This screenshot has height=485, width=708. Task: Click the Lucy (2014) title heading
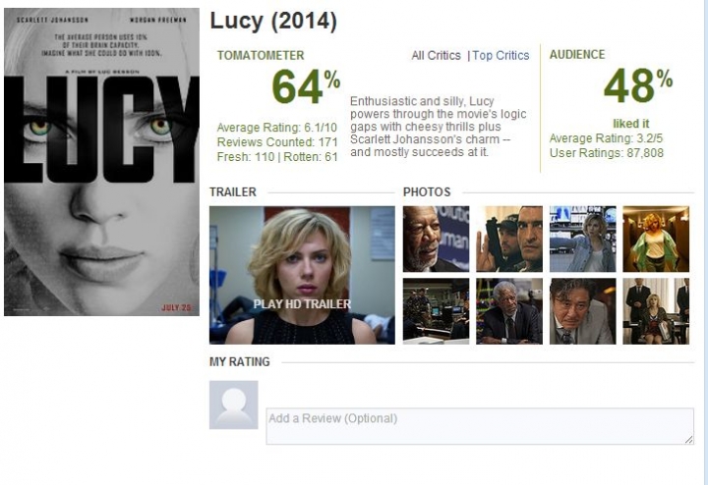click(x=273, y=22)
